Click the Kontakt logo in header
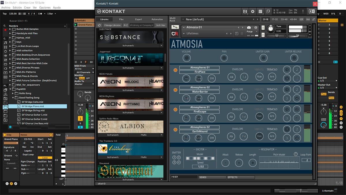This screenshot has height=195, width=346. pyautogui.click(x=111, y=12)
